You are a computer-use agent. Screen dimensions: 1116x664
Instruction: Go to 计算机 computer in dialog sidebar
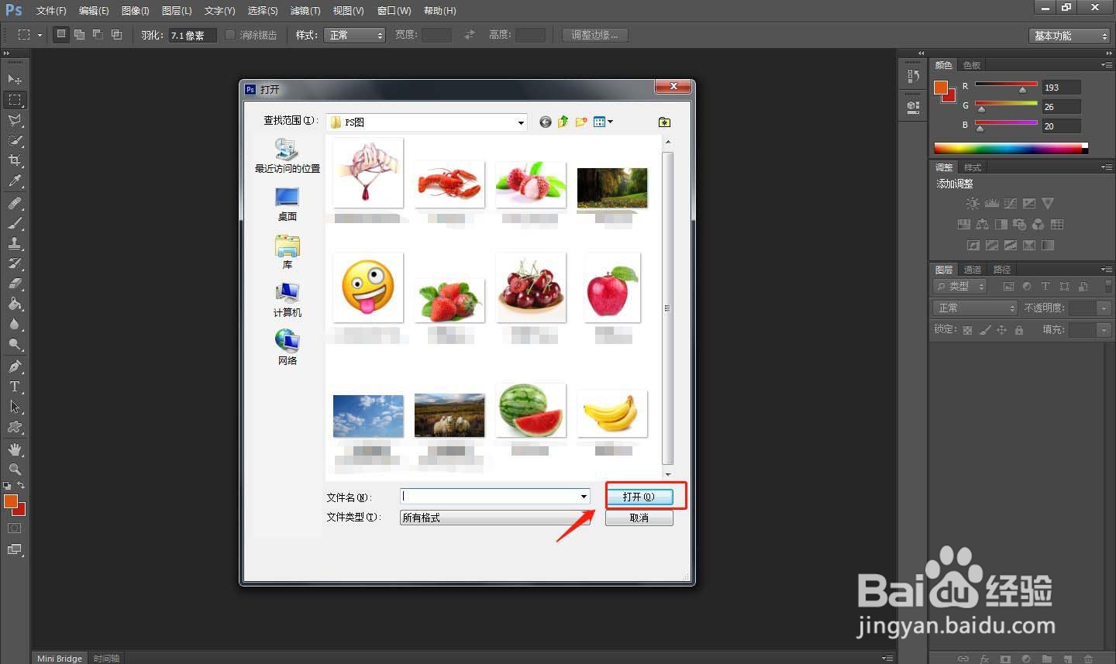tap(288, 301)
